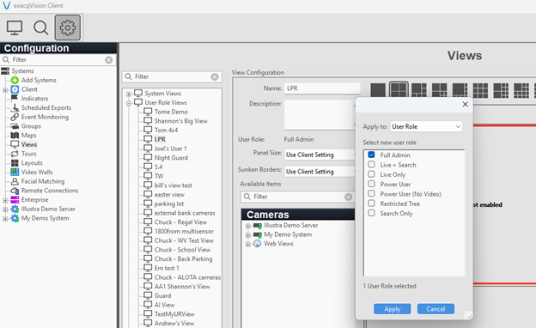Click the view Name input field
The height and width of the screenshot is (328, 536).
322,88
